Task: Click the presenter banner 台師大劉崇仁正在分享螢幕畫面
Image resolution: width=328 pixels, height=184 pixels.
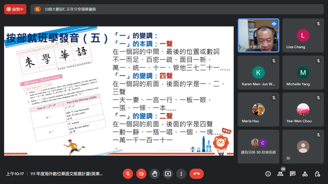Action: (177, 9)
